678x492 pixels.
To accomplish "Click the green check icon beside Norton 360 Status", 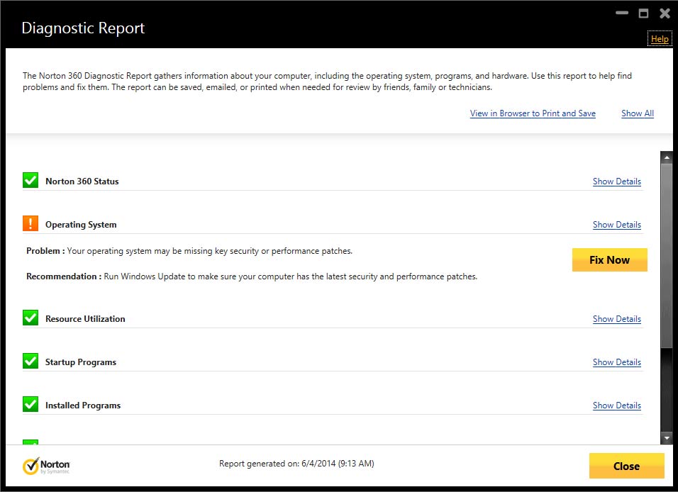I will point(30,180).
